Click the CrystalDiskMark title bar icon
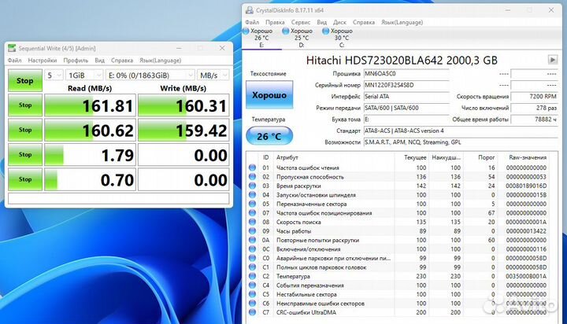This screenshot has width=567, height=324. click(x=12, y=48)
